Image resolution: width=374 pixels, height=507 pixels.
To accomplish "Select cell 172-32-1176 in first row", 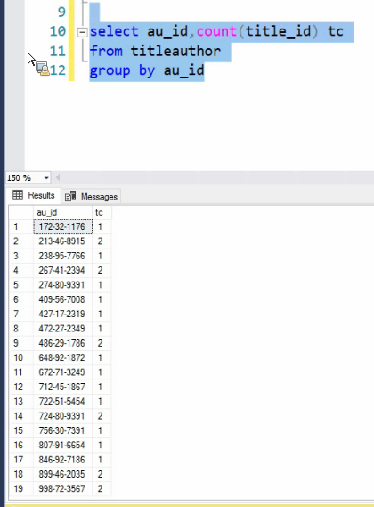I will (62, 226).
